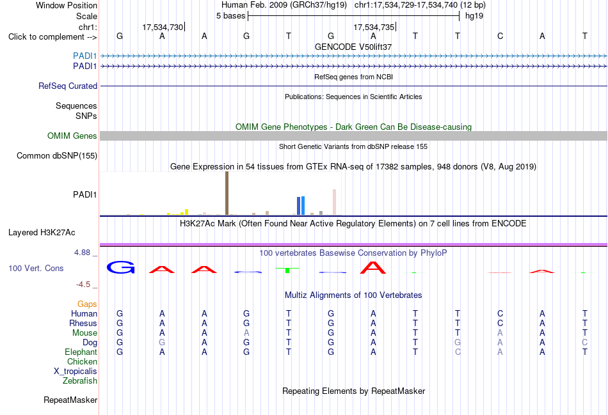Click the Chicken species row label

pos(82,361)
